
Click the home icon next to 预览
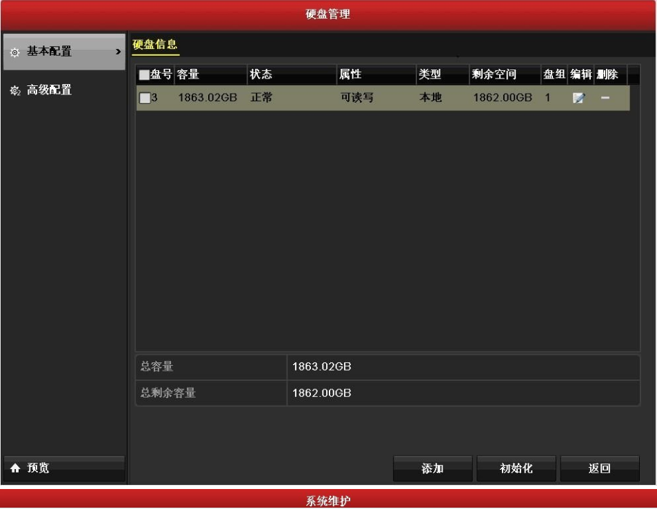tap(15, 469)
